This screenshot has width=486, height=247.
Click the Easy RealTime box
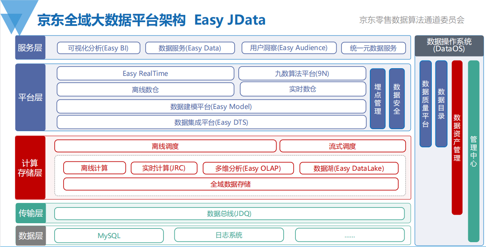click(145, 73)
